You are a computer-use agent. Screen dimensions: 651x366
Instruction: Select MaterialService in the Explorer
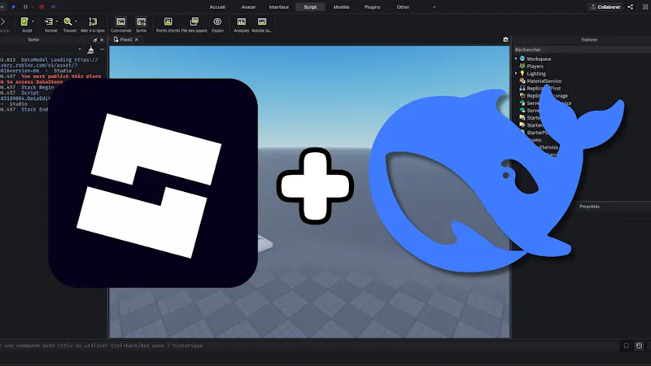544,81
